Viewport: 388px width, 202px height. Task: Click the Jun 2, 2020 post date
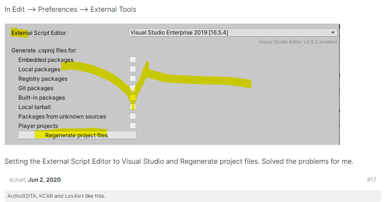[x=44, y=180]
